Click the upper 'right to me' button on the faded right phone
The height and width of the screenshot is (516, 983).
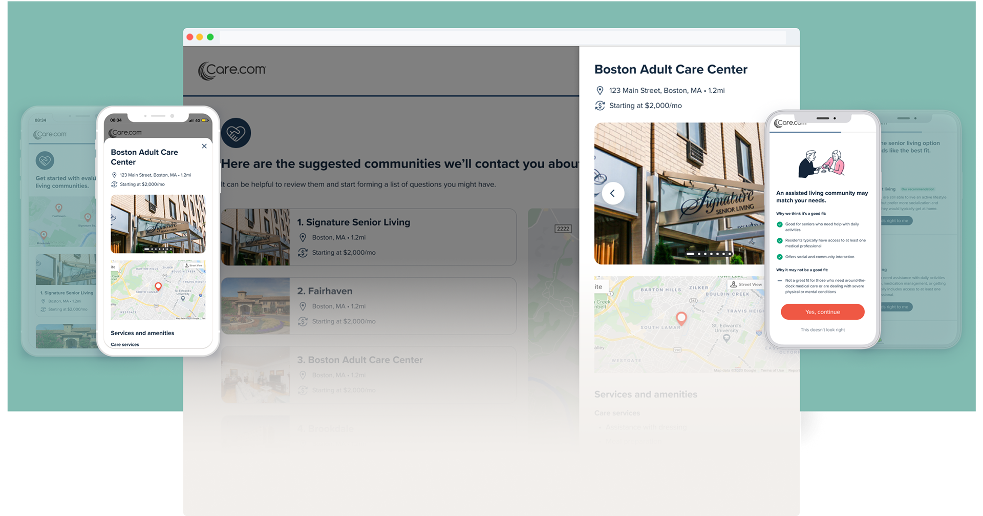(896, 221)
